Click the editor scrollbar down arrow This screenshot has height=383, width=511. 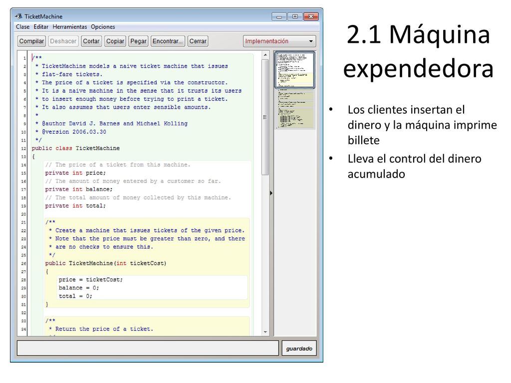click(265, 332)
